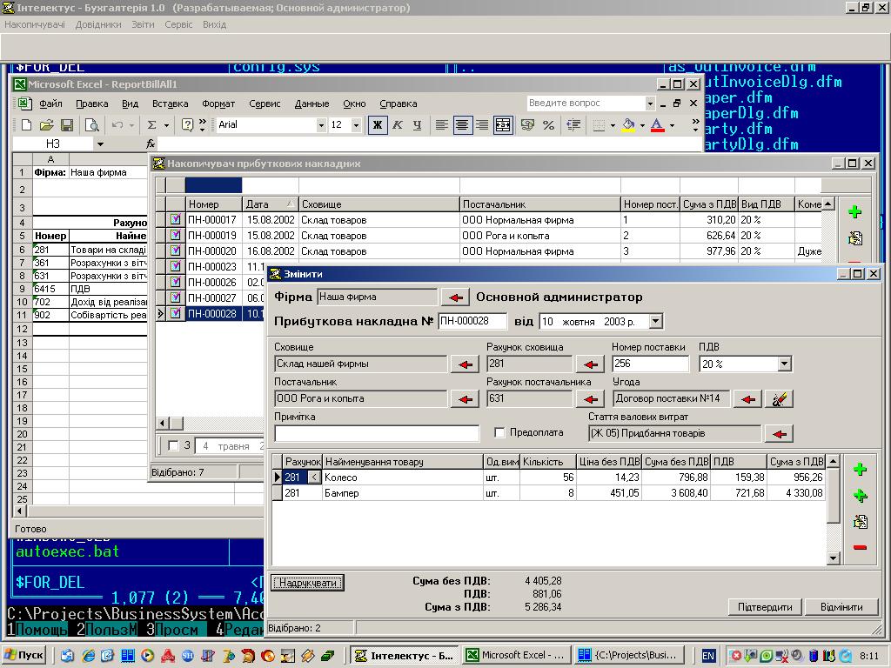Click the Save icon in the Excel toolbar
Image resolution: width=891 pixels, height=668 pixels.
pyautogui.click(x=67, y=125)
